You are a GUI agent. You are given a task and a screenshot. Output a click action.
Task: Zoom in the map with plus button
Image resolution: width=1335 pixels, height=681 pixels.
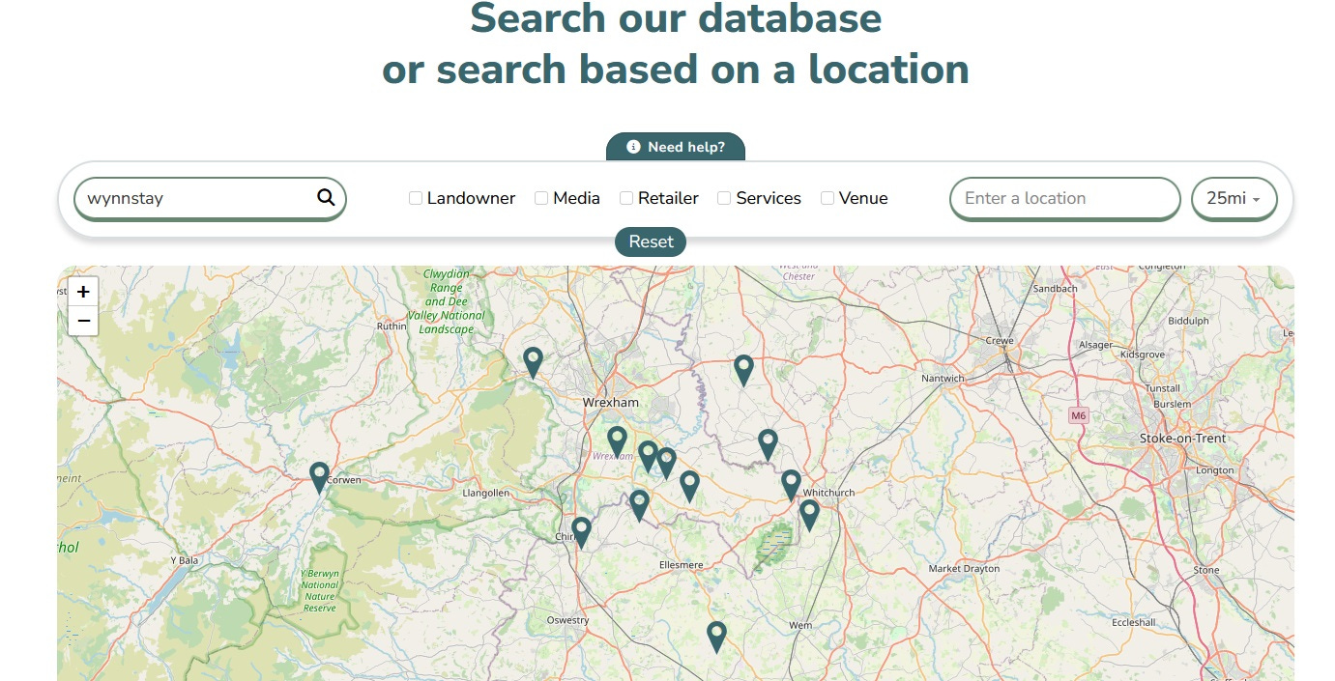83,292
